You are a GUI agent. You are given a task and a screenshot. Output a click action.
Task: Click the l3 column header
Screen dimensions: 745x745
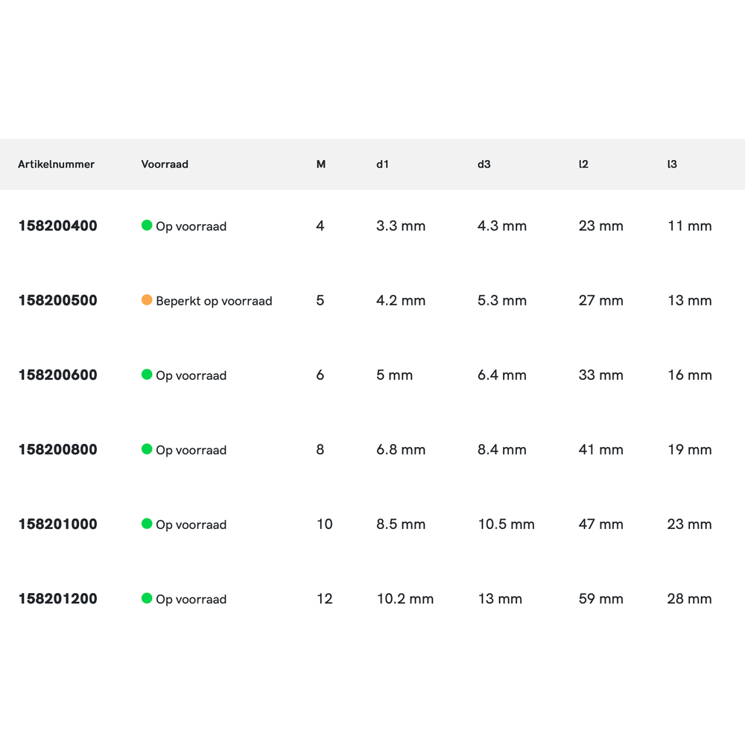(672, 164)
